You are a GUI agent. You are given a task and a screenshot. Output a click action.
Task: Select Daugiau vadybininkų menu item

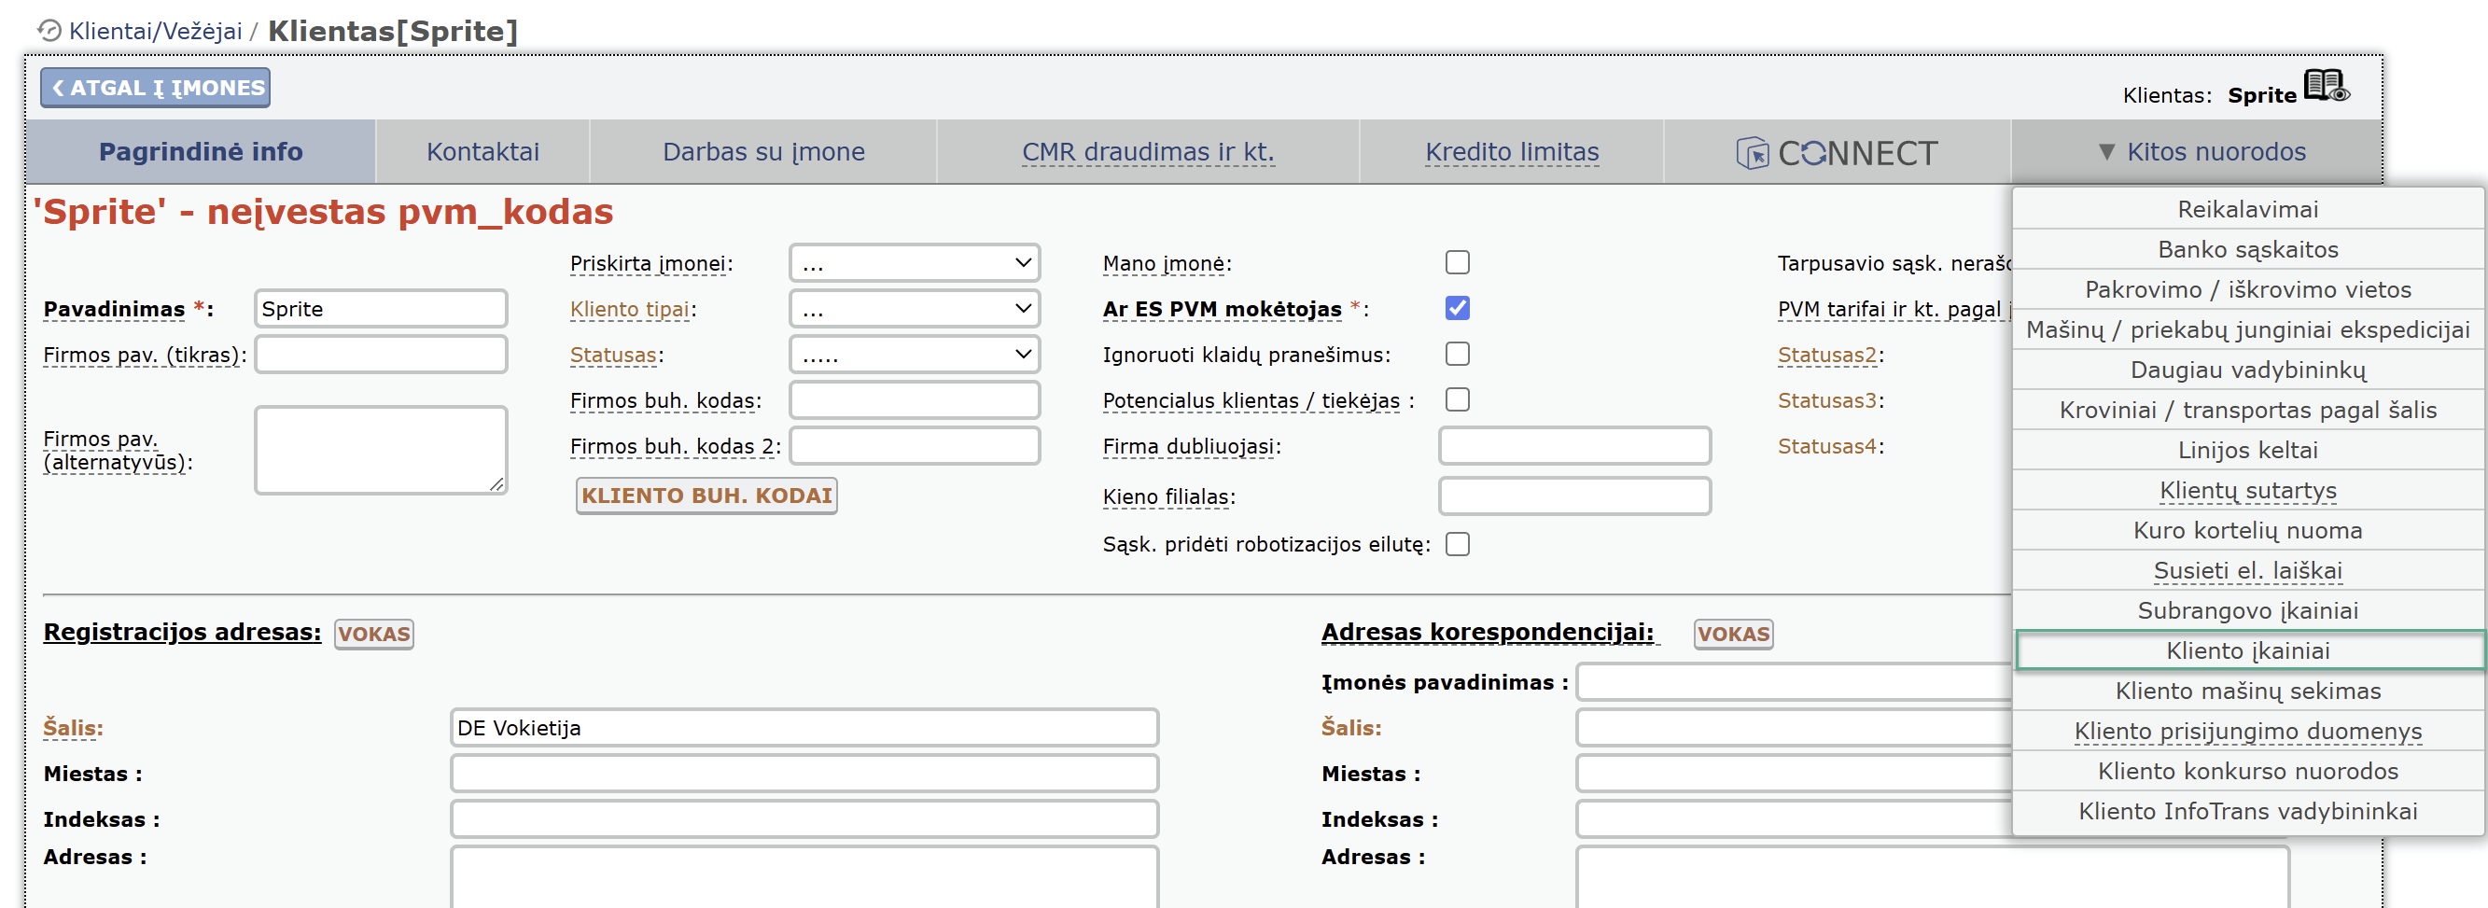coord(2247,370)
